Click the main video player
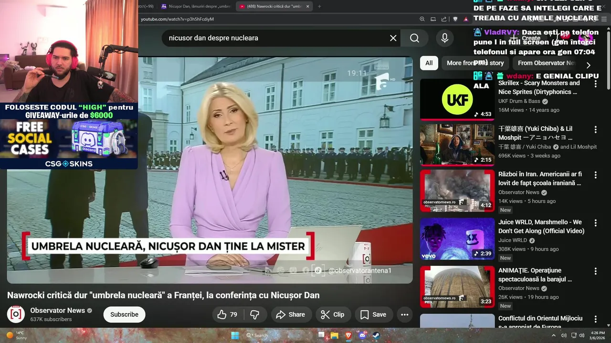The image size is (611, 343). coord(210,170)
